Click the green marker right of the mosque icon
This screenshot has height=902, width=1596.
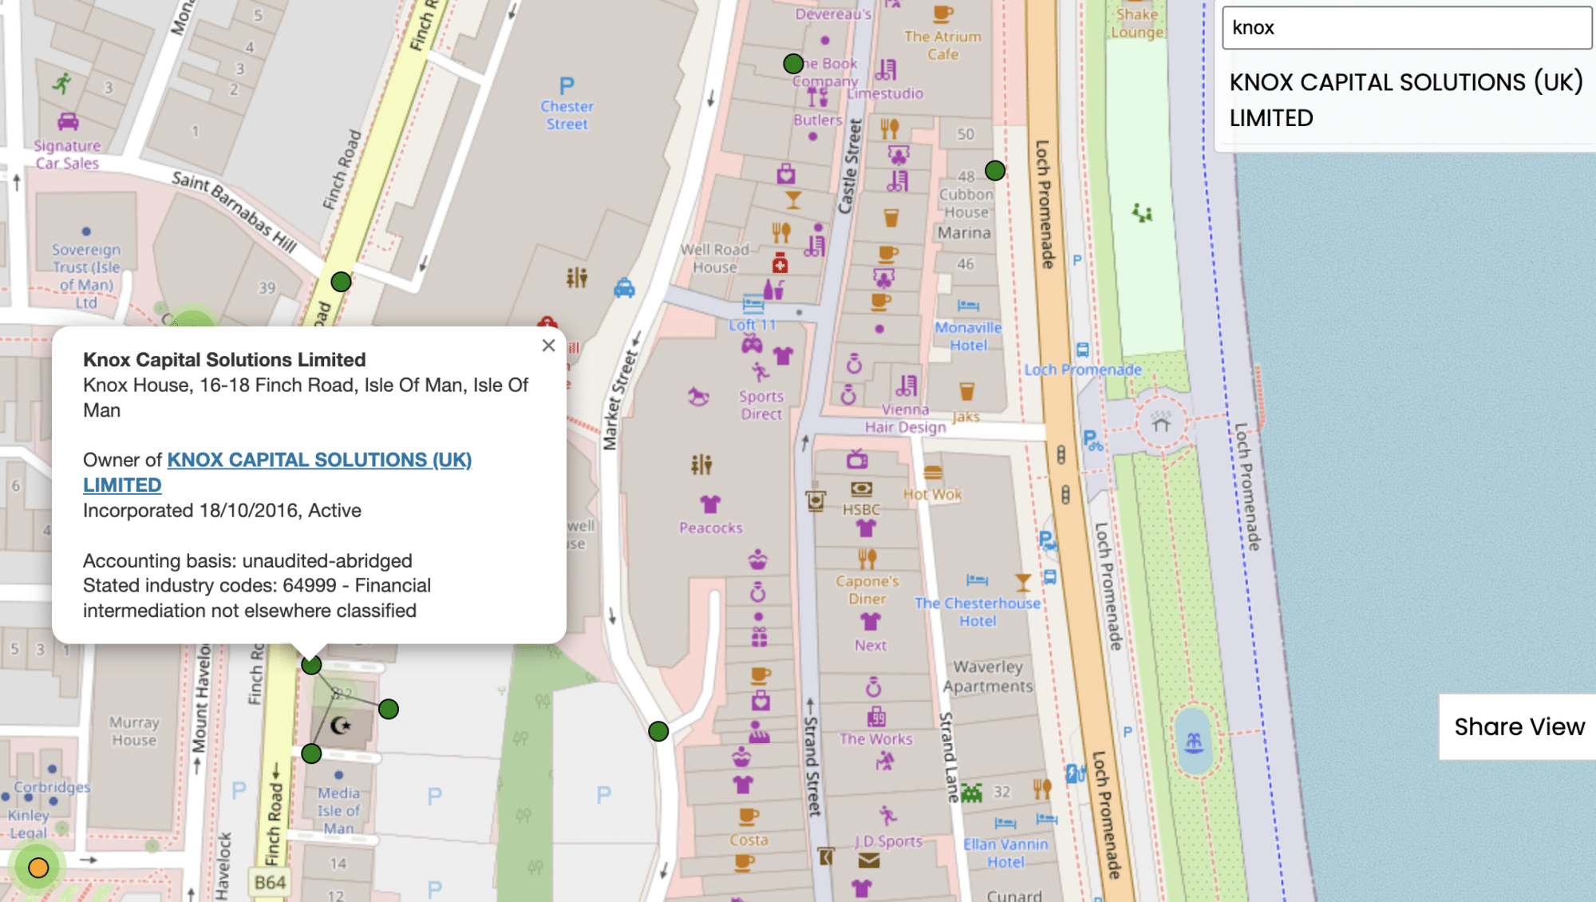388,709
